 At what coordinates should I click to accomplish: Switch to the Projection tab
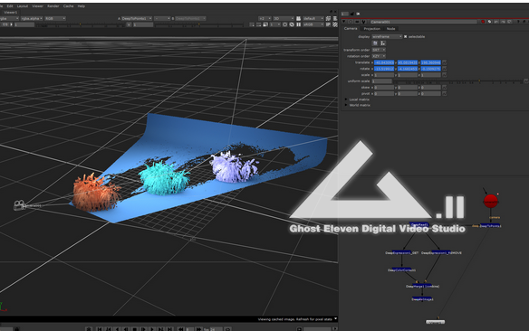pos(371,29)
